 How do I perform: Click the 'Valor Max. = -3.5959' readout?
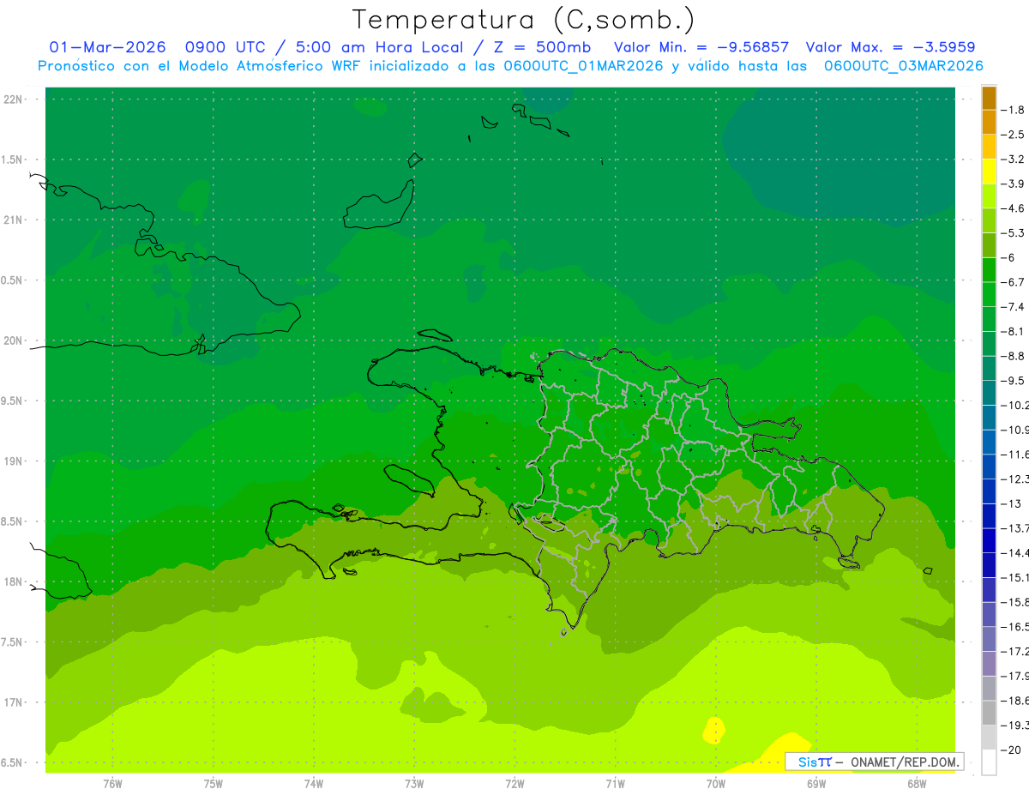(x=891, y=48)
